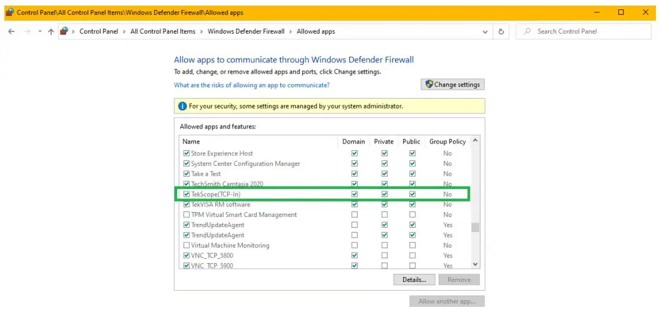
Task: Click the search magnifier icon
Action: click(x=527, y=31)
